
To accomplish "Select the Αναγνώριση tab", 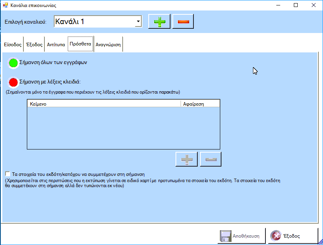I will click(108, 45).
